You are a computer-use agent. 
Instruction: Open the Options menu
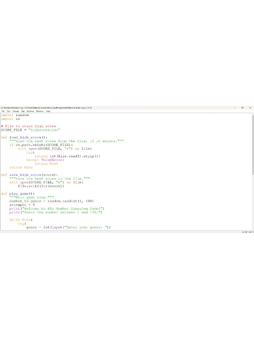[30, 111]
